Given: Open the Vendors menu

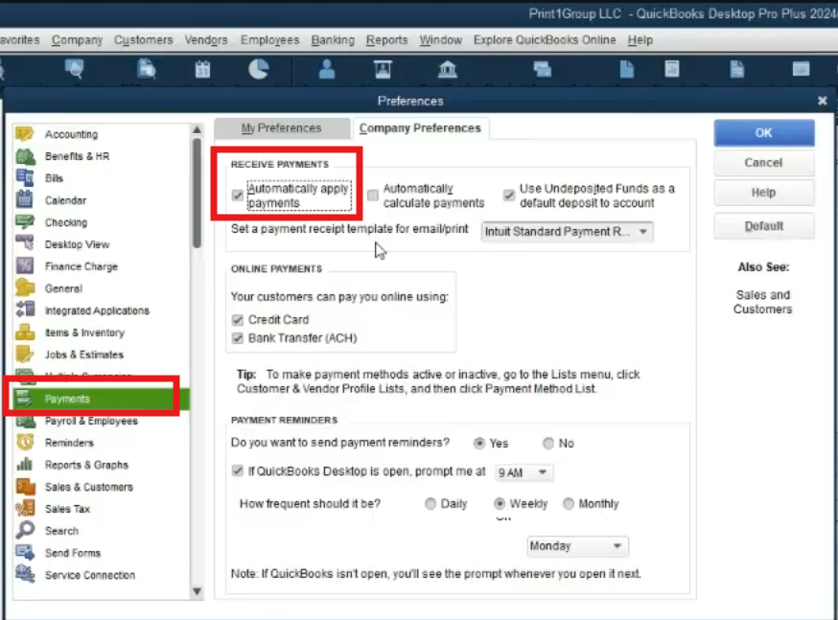Looking at the screenshot, I should tap(206, 40).
